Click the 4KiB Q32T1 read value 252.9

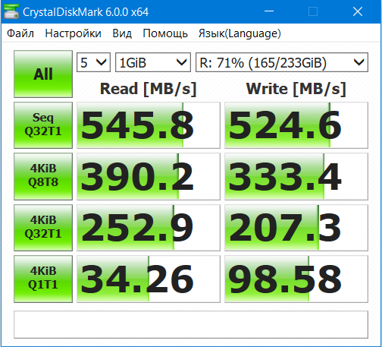149,228
